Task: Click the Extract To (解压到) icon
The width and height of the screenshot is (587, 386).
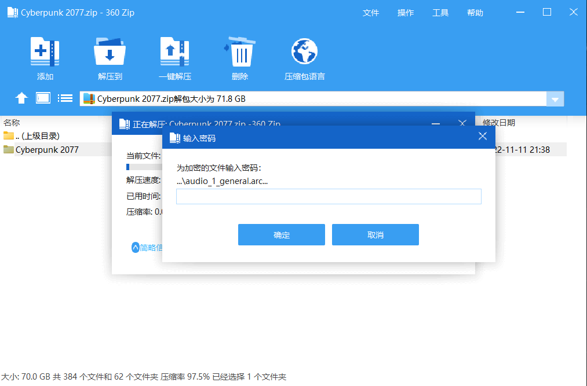Action: 110,52
